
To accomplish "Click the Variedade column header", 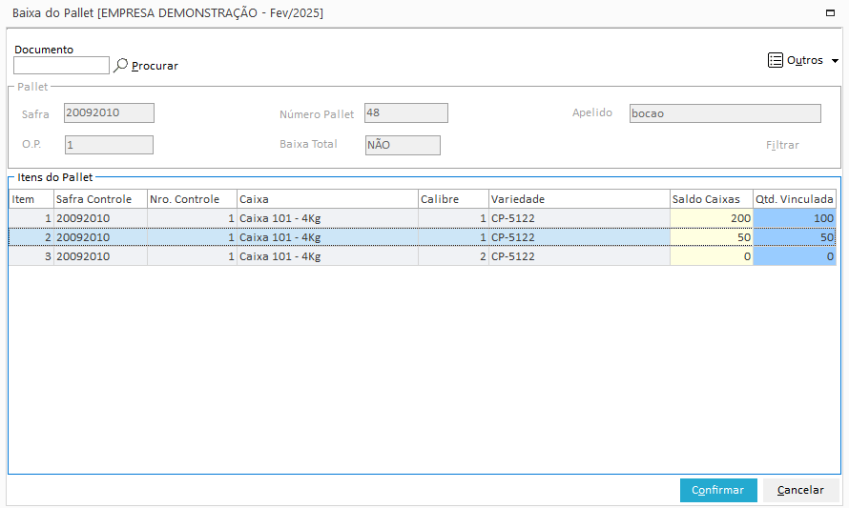I will pos(579,199).
